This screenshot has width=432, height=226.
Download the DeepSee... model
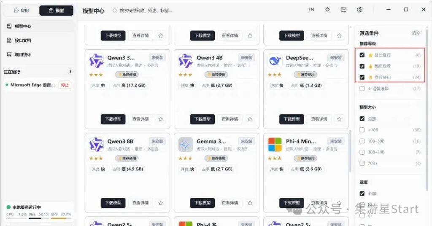click(x=292, y=119)
